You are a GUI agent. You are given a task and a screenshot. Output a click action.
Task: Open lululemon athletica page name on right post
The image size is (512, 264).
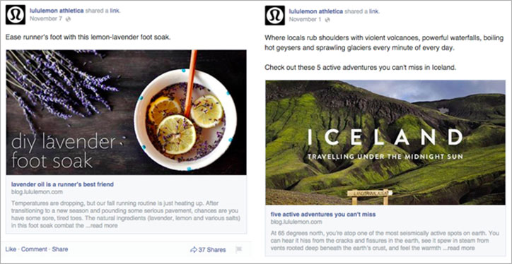[315, 11]
